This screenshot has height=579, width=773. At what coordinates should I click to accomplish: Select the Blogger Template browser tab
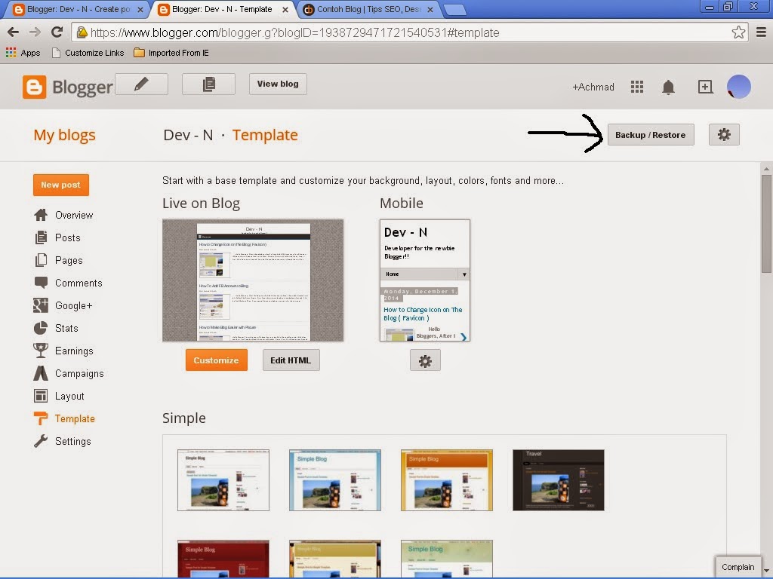(x=223, y=9)
